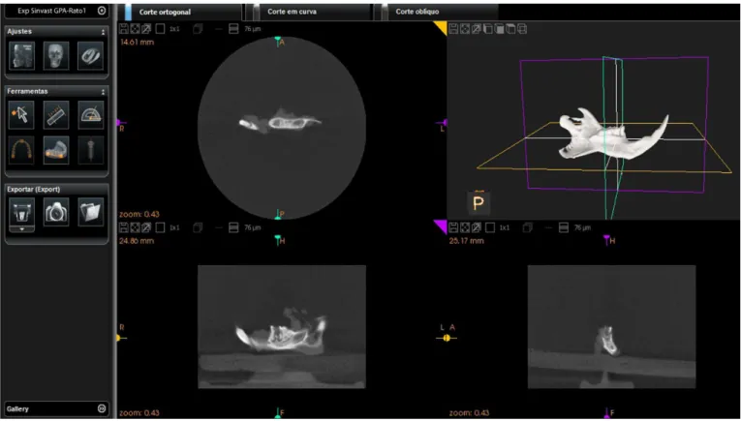The height and width of the screenshot is (421, 741).
Task: Click the cube icon in coronal view toolbar
Action: 198,228
